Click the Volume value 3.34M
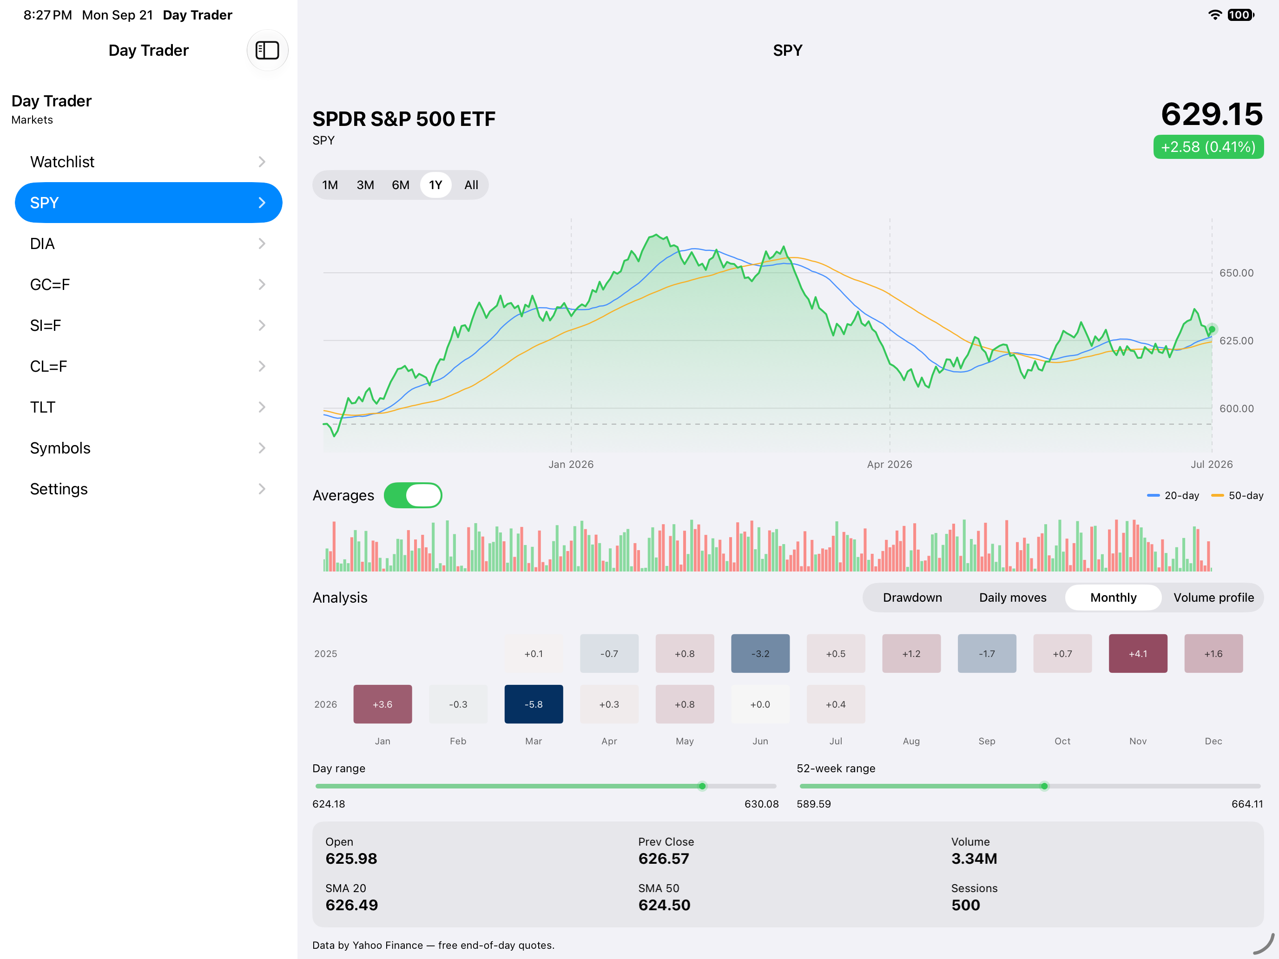This screenshot has height=959, width=1279. [x=974, y=859]
